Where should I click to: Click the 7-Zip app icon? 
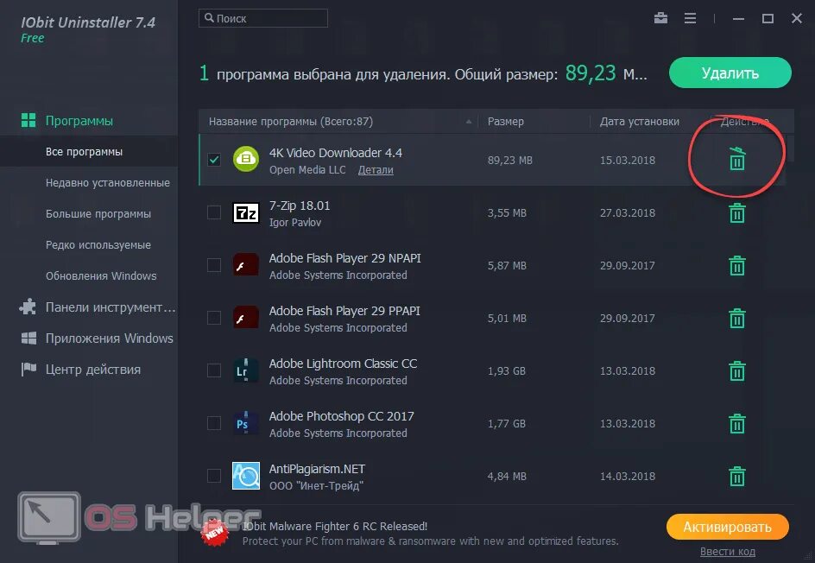(245, 212)
